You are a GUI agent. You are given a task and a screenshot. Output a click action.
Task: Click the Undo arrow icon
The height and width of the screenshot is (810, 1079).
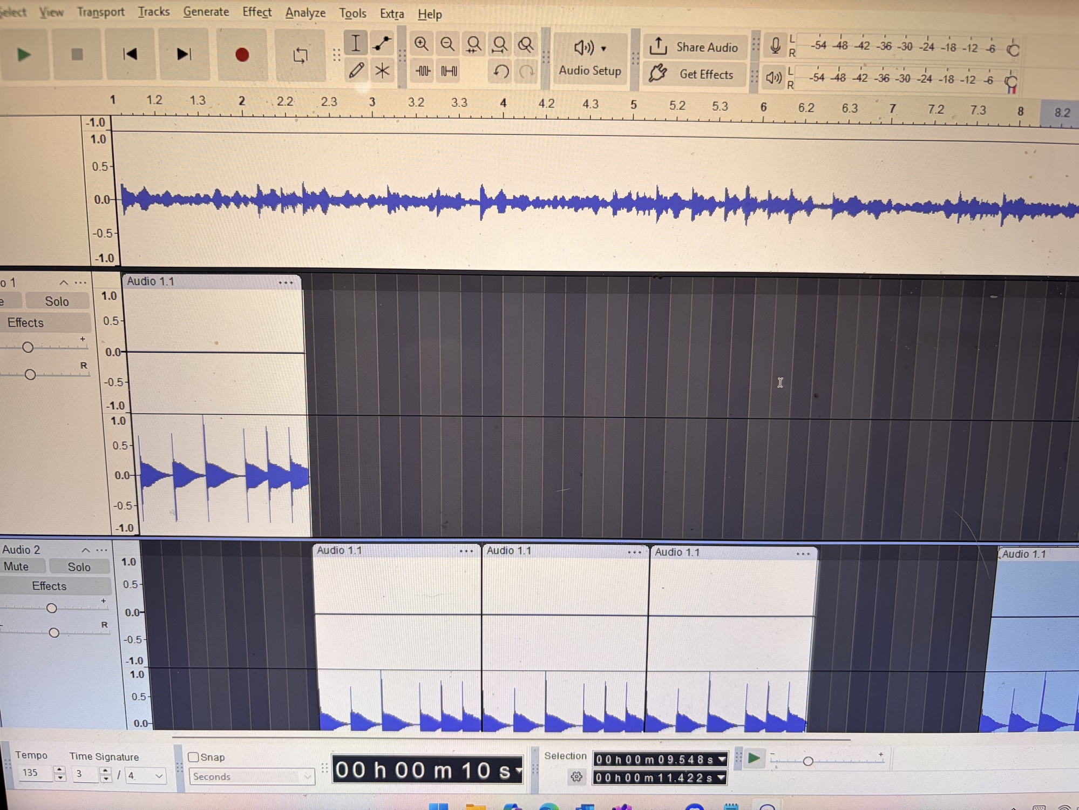click(x=501, y=71)
